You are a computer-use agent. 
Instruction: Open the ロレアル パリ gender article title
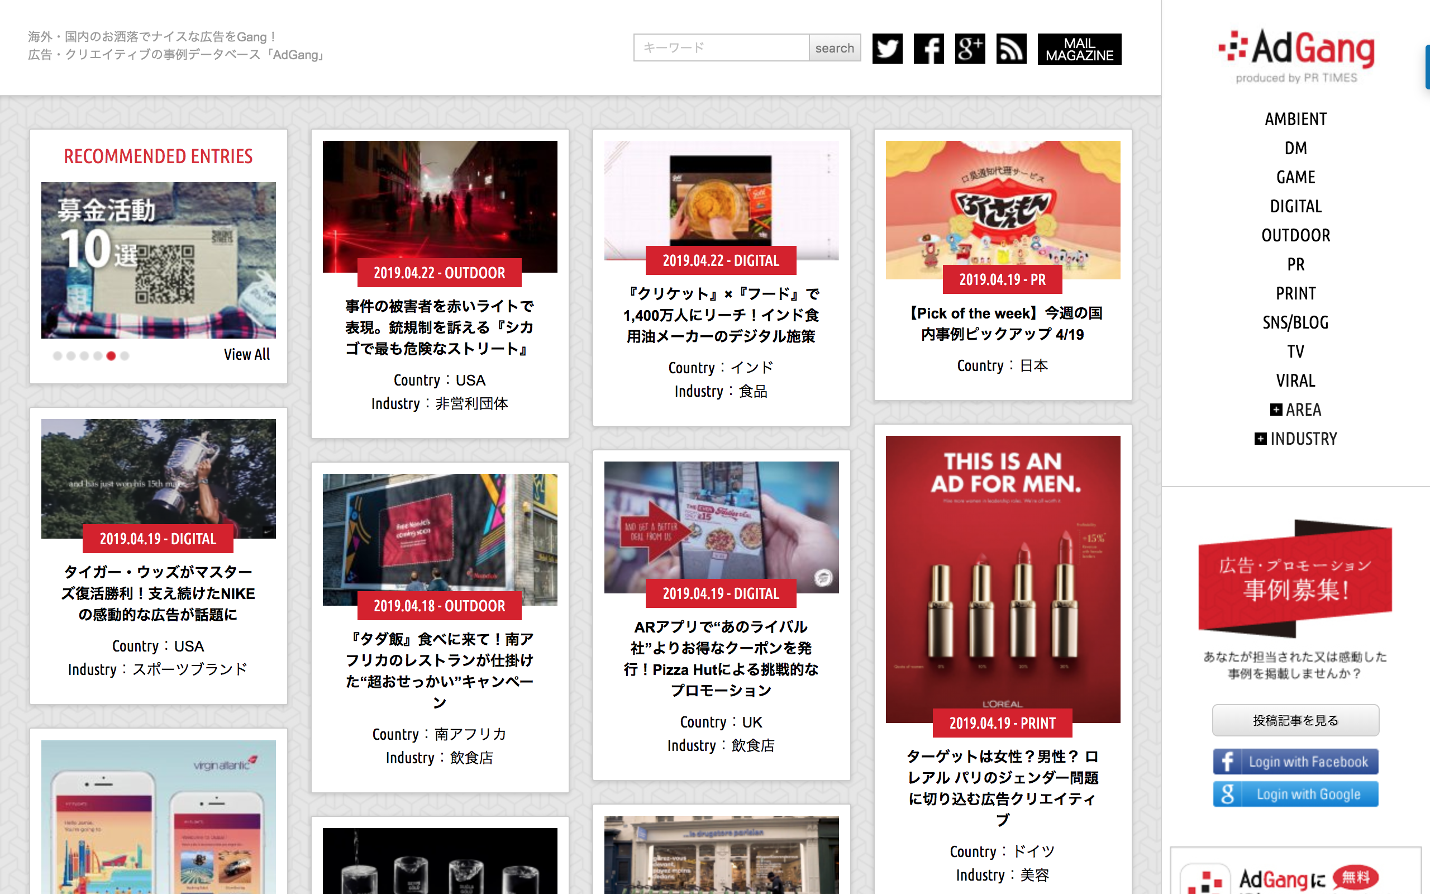pyautogui.click(x=1003, y=788)
